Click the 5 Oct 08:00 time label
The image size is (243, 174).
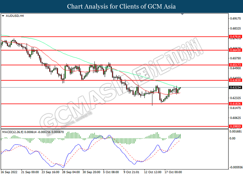point(111,172)
